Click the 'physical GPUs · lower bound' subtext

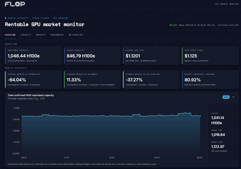click(x=22, y=61)
